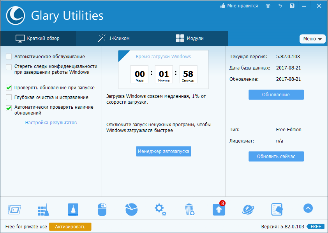The image size is (328, 233).
Task: Click the Менеджер автозапуска button
Action: [164, 151]
